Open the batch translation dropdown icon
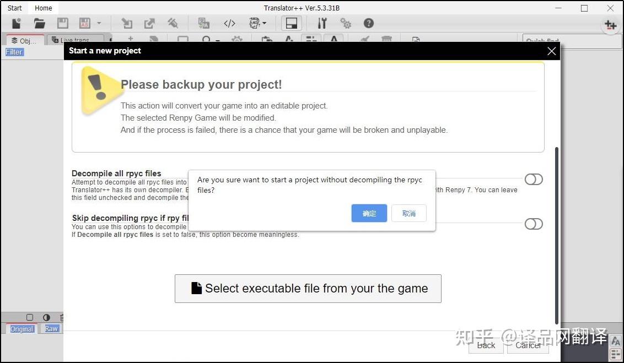Viewport: 624px width, 363px height. click(257, 24)
